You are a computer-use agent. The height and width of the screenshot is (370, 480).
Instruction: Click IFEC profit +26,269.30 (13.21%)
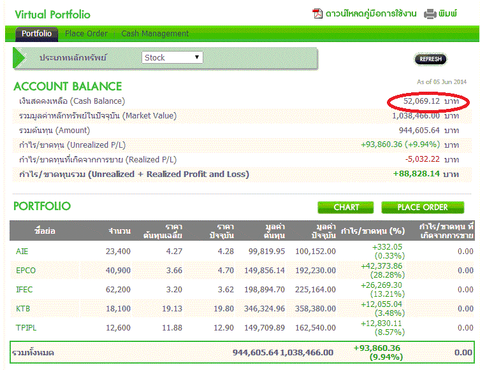[x=382, y=290]
